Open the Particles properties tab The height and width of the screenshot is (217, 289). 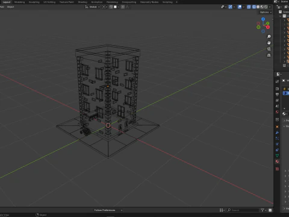(277, 139)
